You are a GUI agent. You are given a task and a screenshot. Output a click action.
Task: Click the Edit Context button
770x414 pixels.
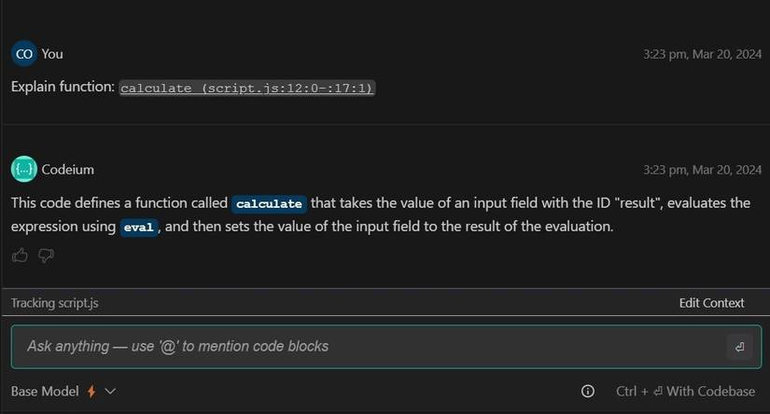[x=711, y=303]
